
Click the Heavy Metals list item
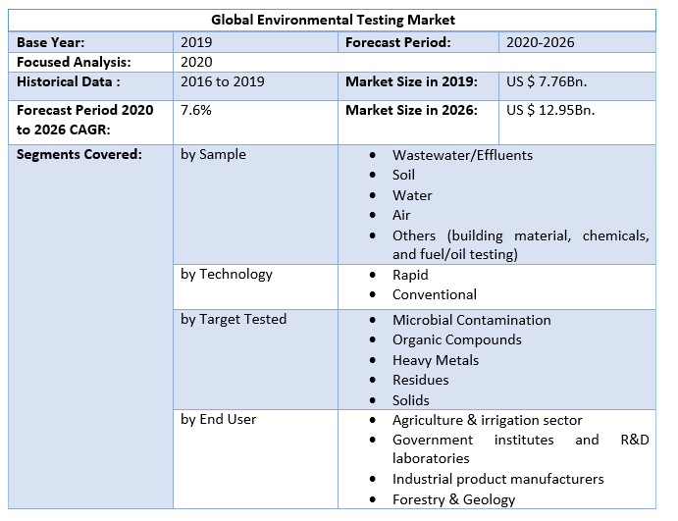click(436, 360)
